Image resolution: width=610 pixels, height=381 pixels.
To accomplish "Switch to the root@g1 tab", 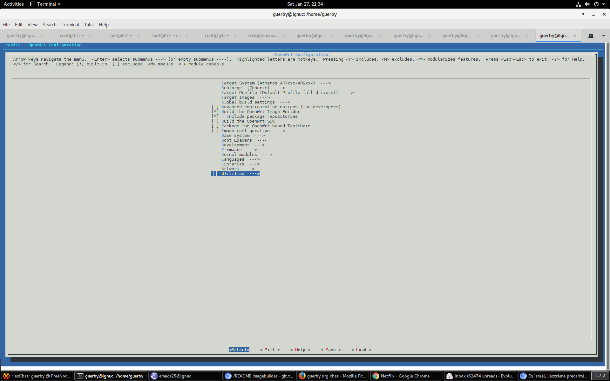I will (x=217, y=36).
